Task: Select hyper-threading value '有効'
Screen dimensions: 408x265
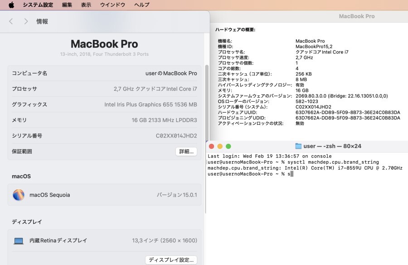Action: (300, 85)
